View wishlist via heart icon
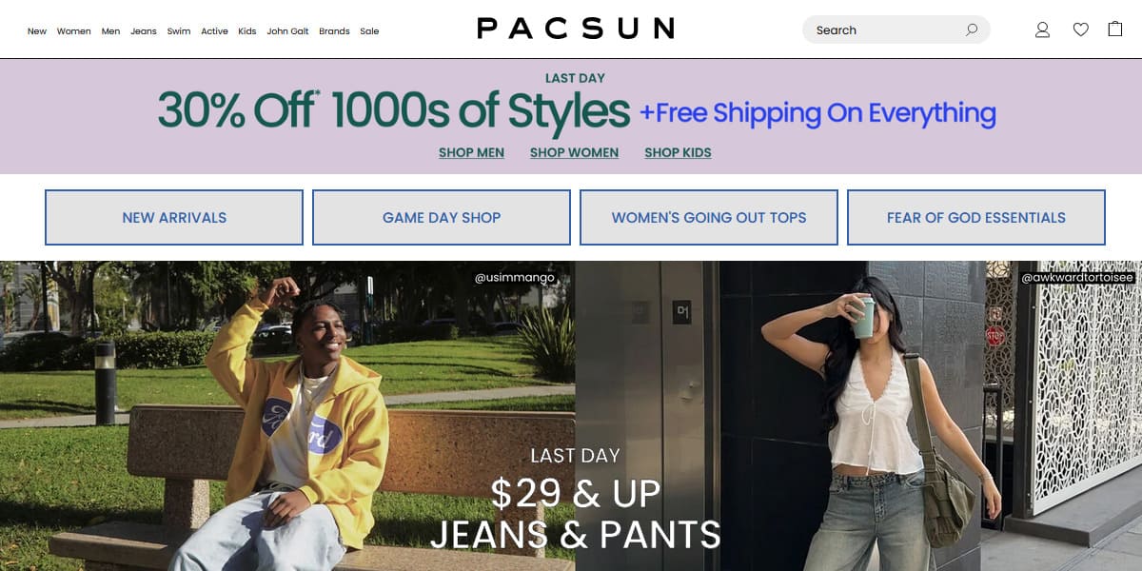Viewport: 1142px width, 571px height. pos(1080,30)
